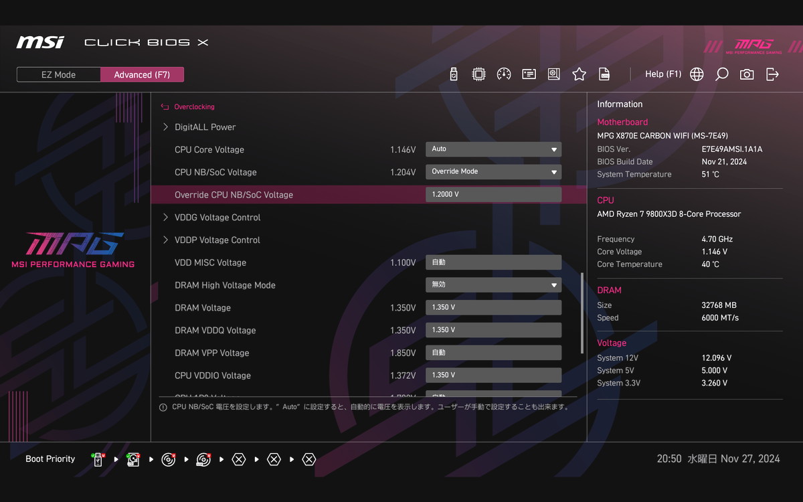Image resolution: width=803 pixels, height=502 pixels.
Task: Click the CPU VDDIO Voltage input field
Action: [493, 375]
